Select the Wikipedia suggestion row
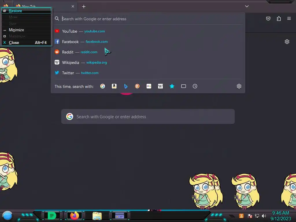Viewport: 296px width, 222px height. tap(148, 62)
